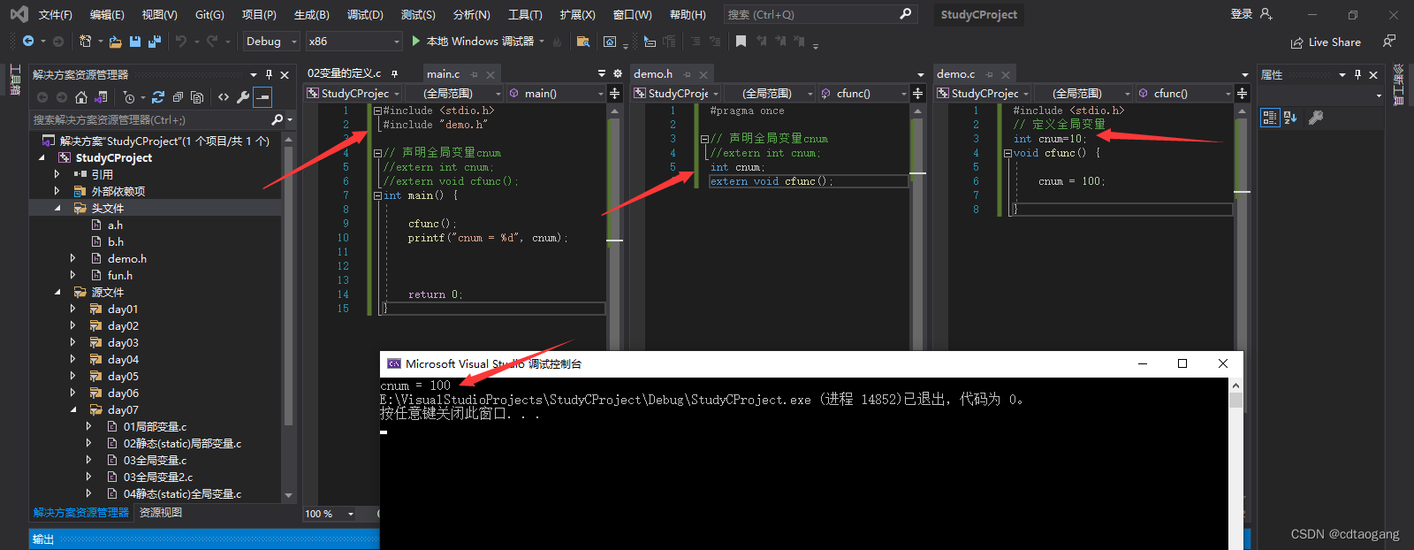1414x550 pixels.
Task: Open the x86 platform dropdown
Action: click(353, 42)
